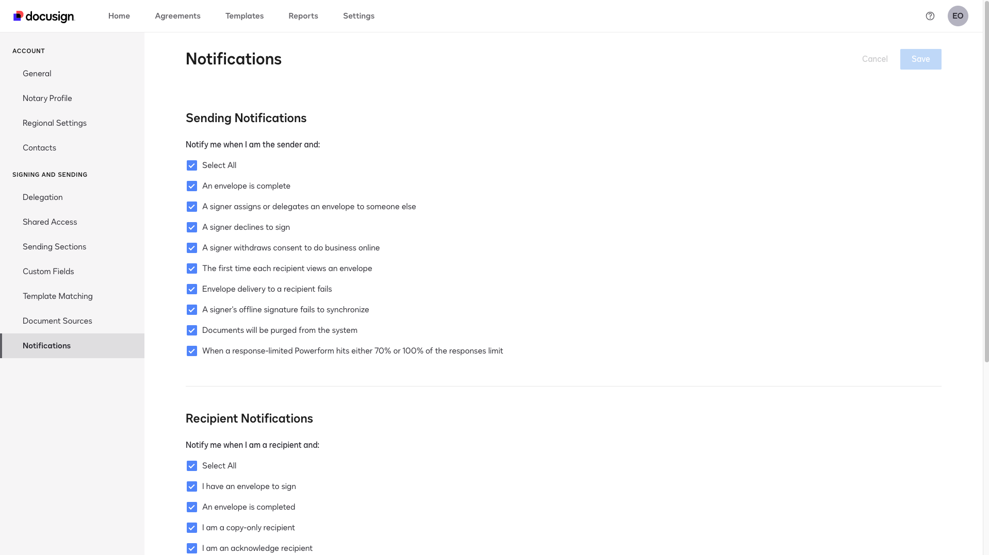This screenshot has width=989, height=555.
Task: Click the Docusign logo
Action: click(44, 16)
